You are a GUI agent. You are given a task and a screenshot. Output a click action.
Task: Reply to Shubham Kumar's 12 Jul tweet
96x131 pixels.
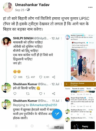pyautogui.click(x=15, y=94)
